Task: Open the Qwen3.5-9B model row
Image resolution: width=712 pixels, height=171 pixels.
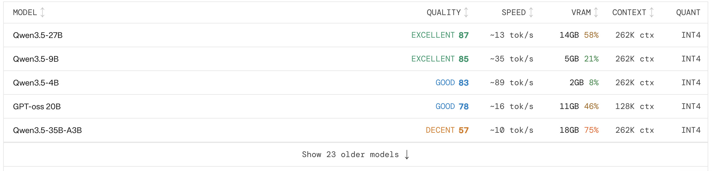Action: click(356, 59)
